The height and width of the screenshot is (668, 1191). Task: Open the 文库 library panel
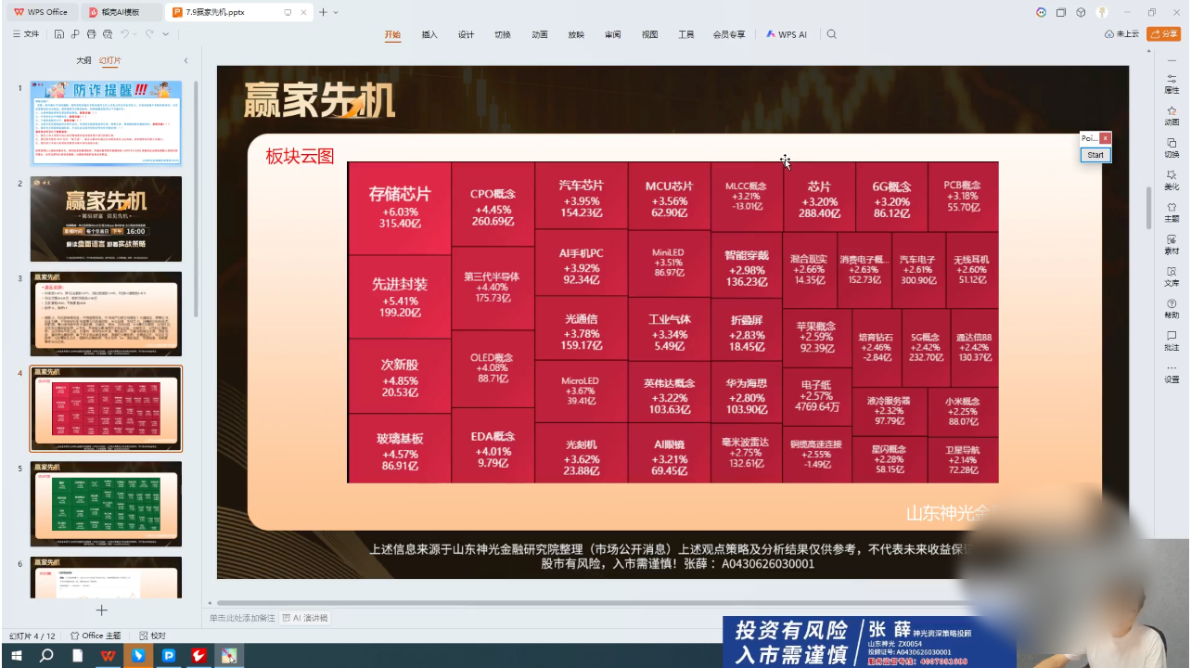(1172, 276)
